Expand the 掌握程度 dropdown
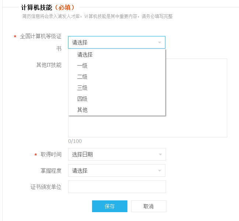 point(117,171)
